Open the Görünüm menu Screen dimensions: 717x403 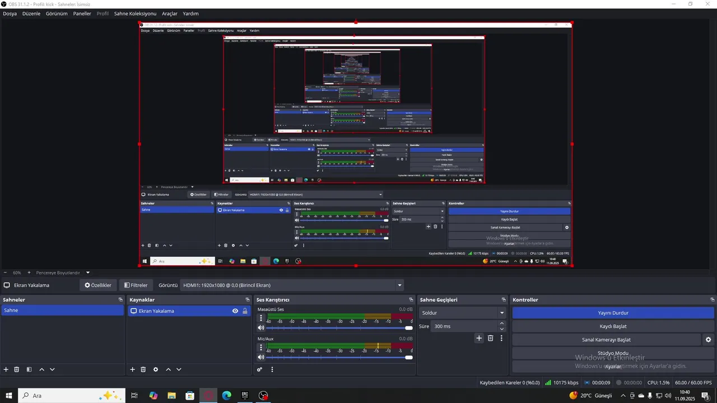(x=57, y=13)
